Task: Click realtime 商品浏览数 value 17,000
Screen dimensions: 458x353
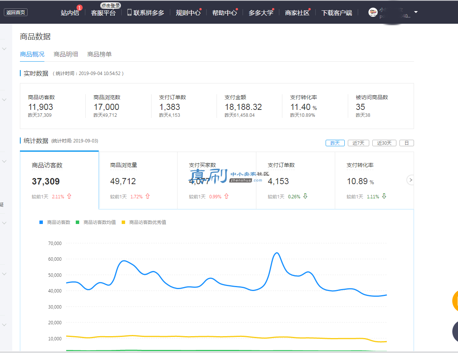Action: pyautogui.click(x=106, y=107)
